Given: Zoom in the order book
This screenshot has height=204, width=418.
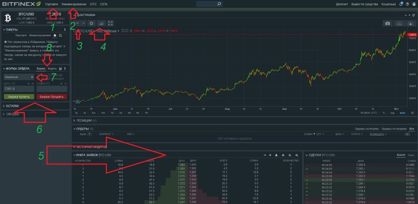Looking at the screenshot, I should click(297, 155).
